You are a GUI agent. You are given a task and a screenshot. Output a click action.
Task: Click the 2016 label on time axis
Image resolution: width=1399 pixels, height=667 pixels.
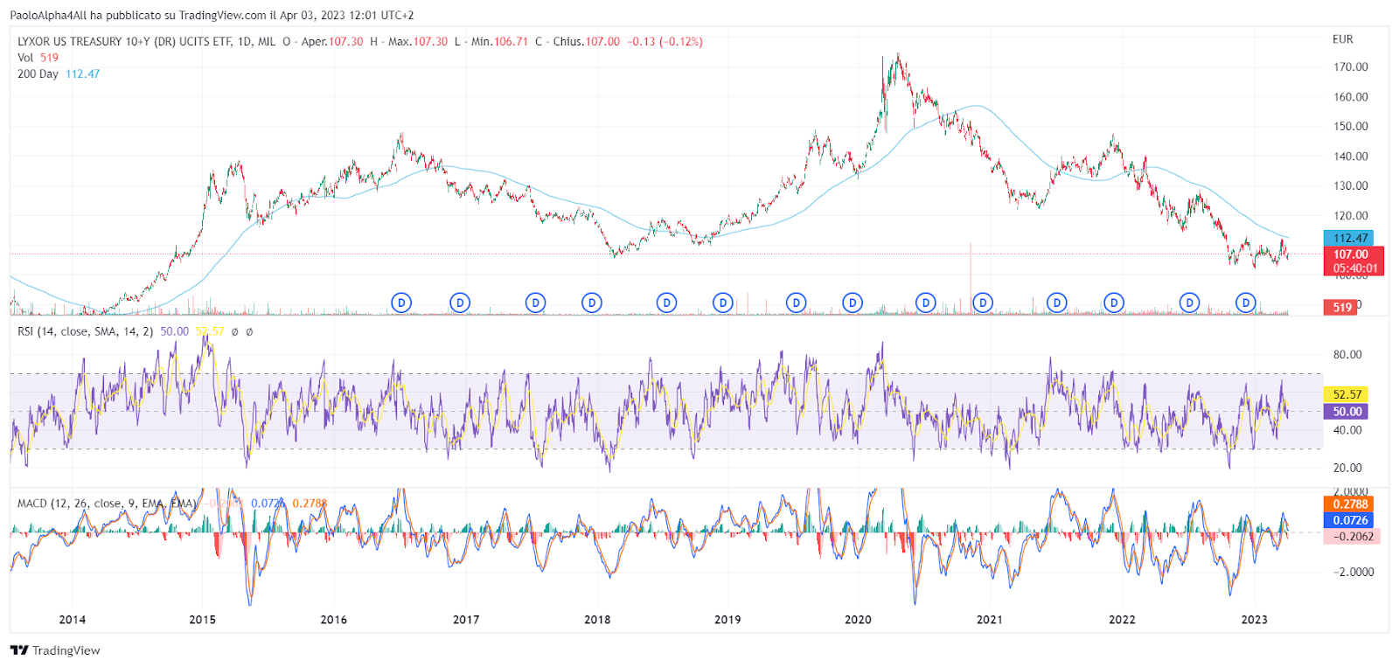coord(333,620)
